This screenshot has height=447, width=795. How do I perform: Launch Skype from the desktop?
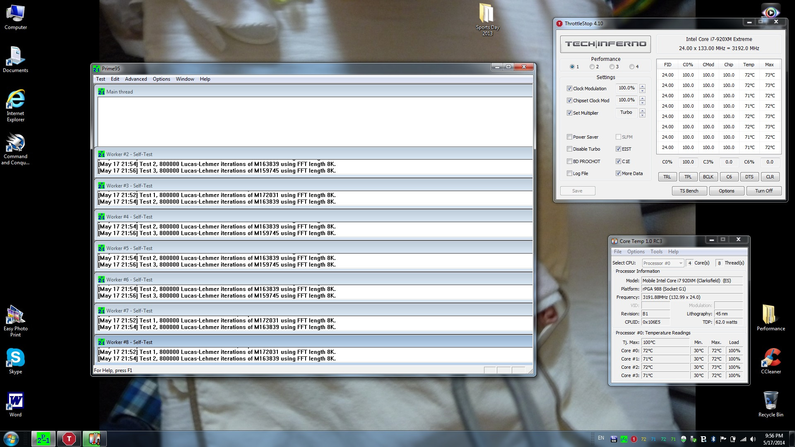coord(16,361)
